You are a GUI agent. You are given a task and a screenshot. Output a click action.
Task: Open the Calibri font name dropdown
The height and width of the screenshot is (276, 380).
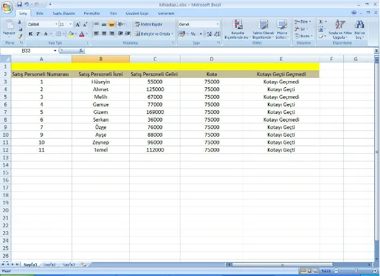[x=55, y=24]
